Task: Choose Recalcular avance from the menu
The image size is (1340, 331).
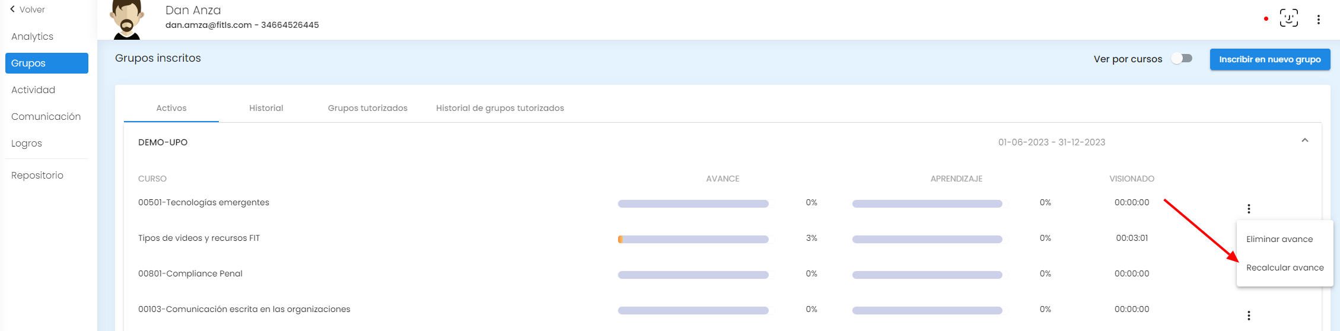Action: pos(1285,268)
